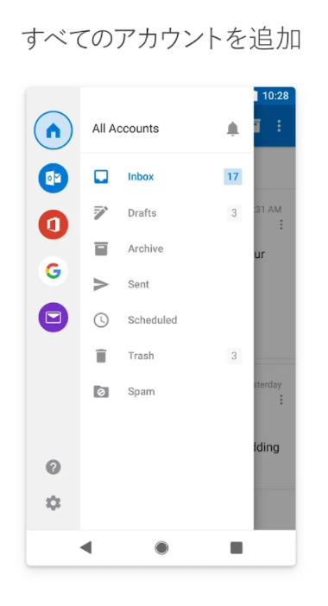Click the Inbox unread count 17
328x606 pixels.
click(232, 177)
